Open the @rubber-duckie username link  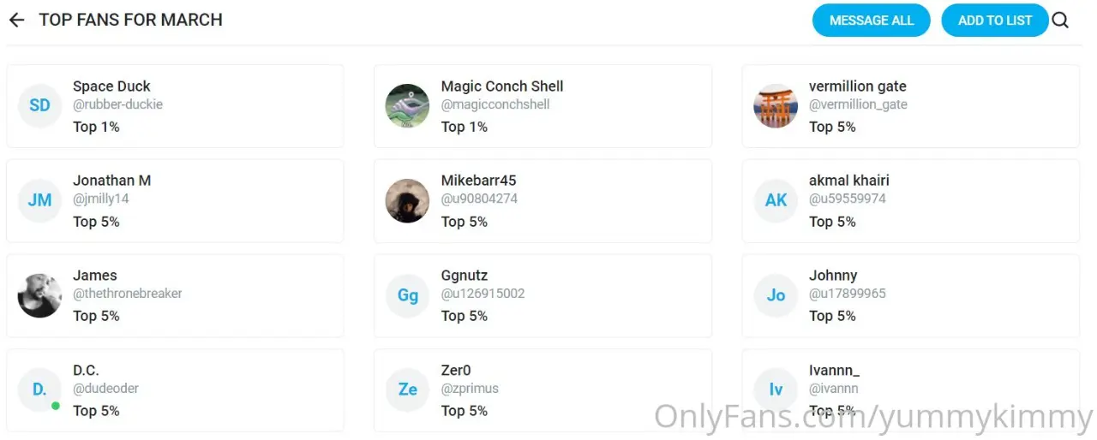pyautogui.click(x=117, y=104)
